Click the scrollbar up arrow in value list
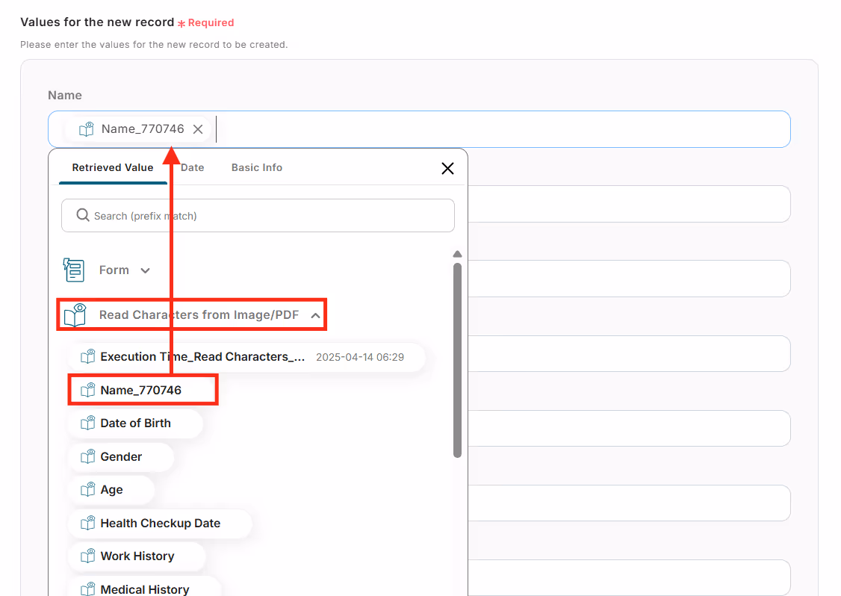The height and width of the screenshot is (596, 841). [x=458, y=254]
